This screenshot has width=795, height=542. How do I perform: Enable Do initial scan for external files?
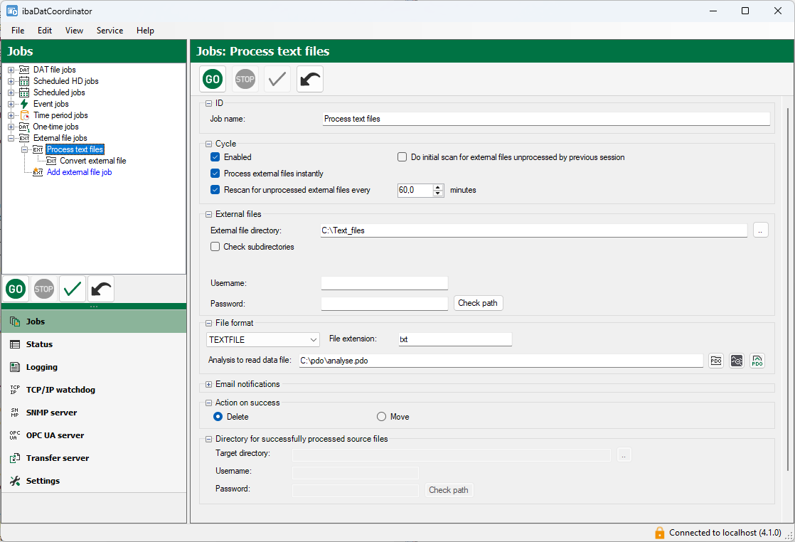tap(402, 157)
